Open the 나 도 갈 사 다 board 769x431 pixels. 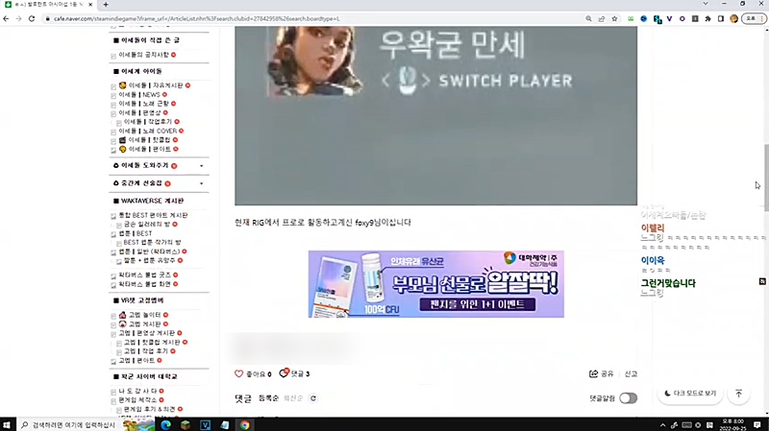(x=137, y=392)
